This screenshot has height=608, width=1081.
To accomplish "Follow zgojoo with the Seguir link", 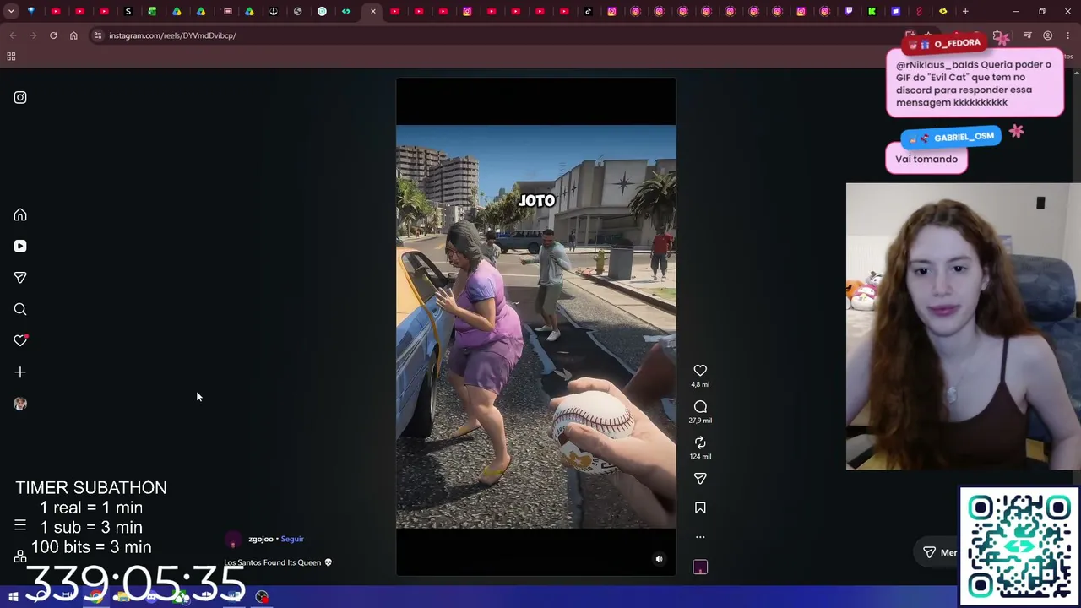I will (x=292, y=539).
